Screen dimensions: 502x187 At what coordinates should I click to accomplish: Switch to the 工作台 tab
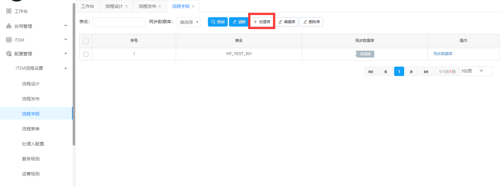[87, 7]
